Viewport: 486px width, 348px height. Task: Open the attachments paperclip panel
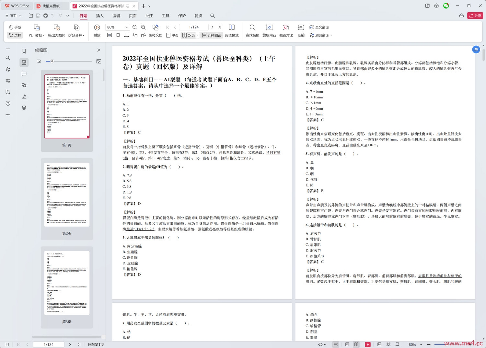click(x=24, y=85)
